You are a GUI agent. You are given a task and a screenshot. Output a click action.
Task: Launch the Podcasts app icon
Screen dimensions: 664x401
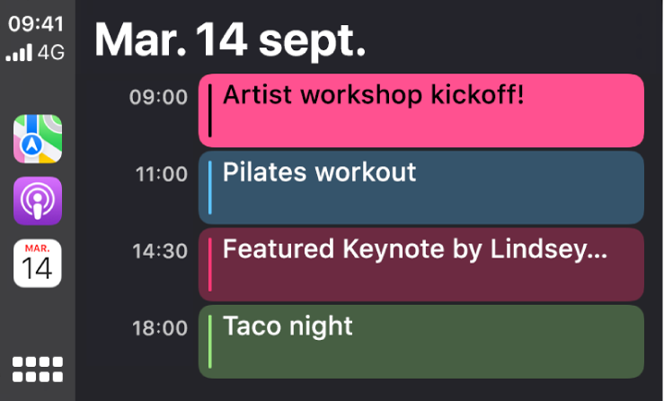37,201
